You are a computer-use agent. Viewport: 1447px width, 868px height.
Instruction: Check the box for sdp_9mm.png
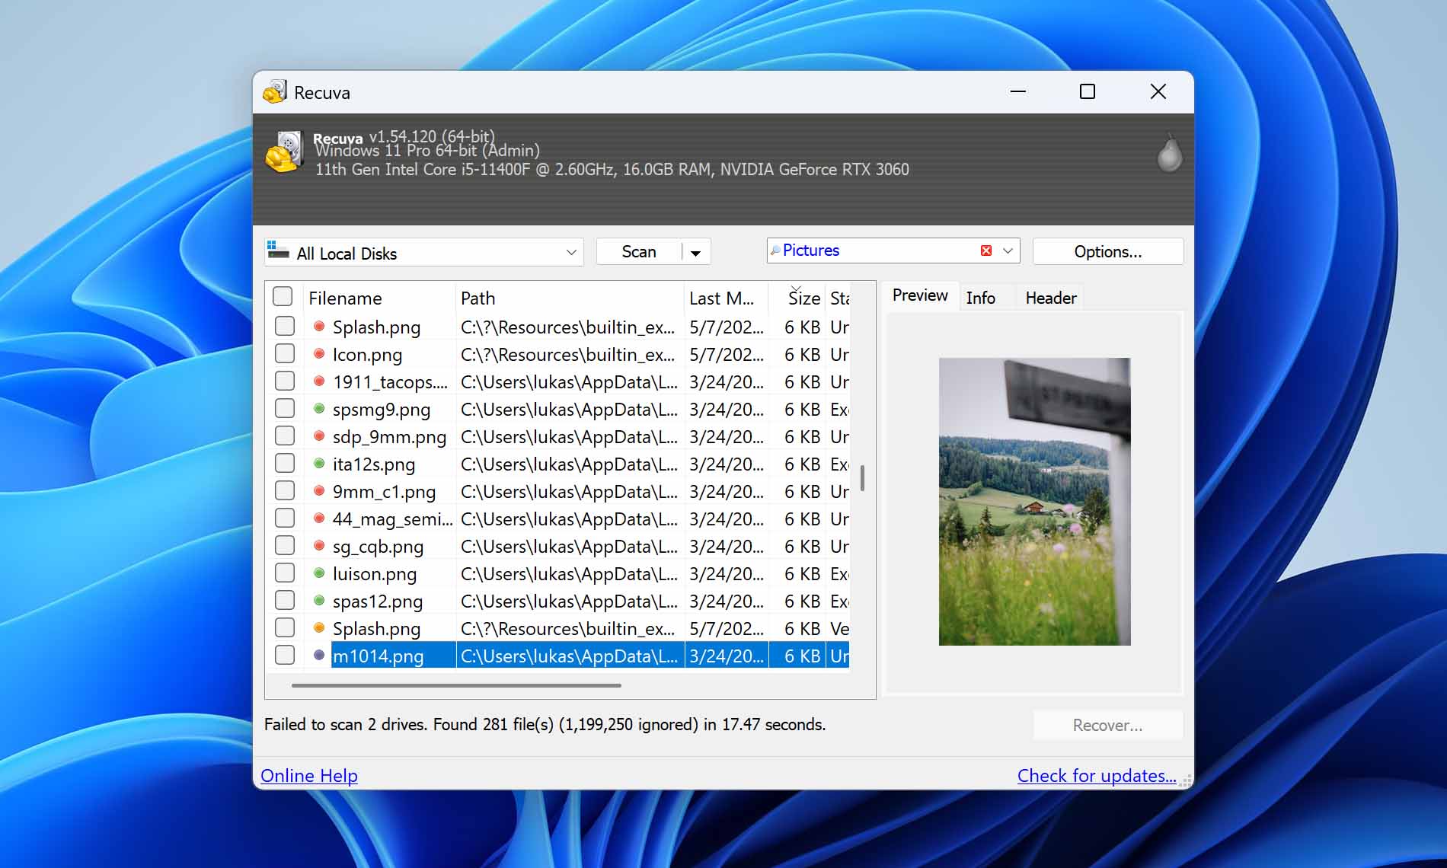click(285, 436)
